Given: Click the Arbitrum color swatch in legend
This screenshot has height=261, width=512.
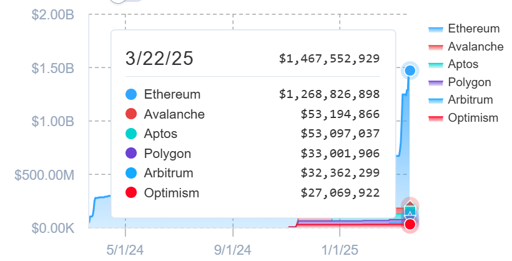Looking at the screenshot, I should tap(436, 100).
